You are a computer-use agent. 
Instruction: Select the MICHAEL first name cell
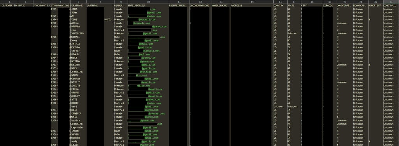pyautogui.click(x=75, y=37)
